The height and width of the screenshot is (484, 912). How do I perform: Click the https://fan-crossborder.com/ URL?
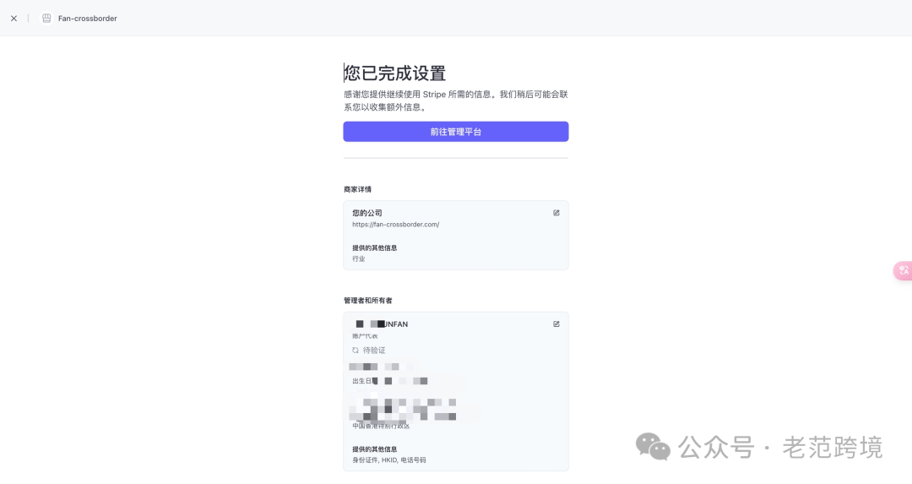tap(395, 225)
